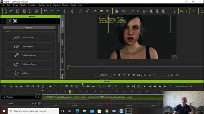Image resolution: width=204 pixels, height=114 pixels.
Task: Open the Direct Puppet button
Action: [29, 47]
